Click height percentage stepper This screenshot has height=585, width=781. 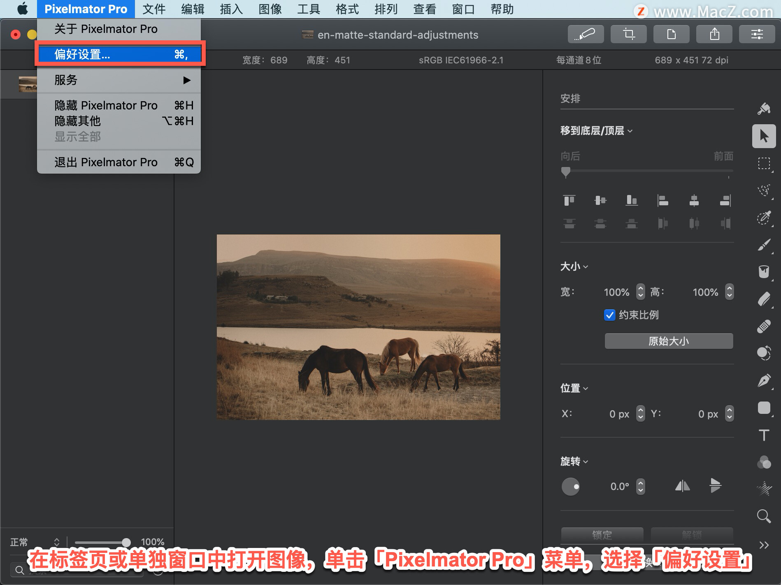click(729, 292)
